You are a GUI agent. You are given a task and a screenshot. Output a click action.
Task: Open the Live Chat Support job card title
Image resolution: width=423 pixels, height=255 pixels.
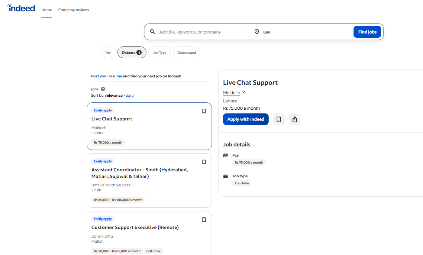[112, 119]
